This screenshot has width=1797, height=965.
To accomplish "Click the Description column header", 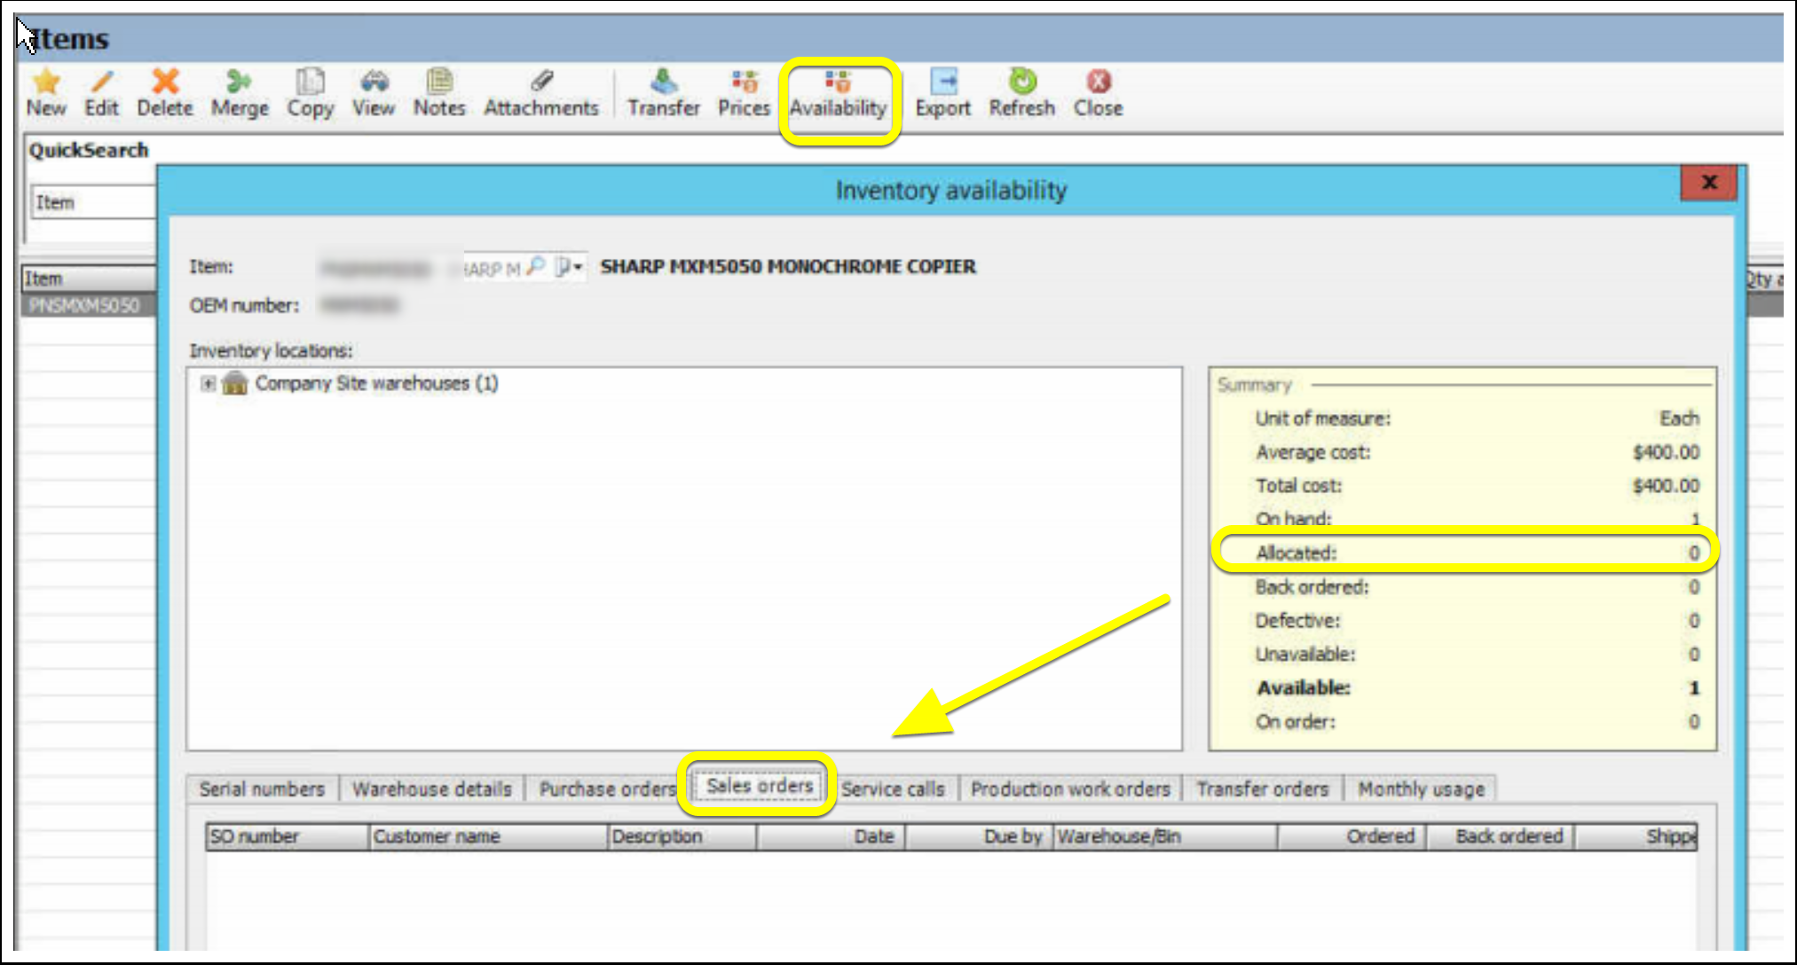I will [682, 836].
